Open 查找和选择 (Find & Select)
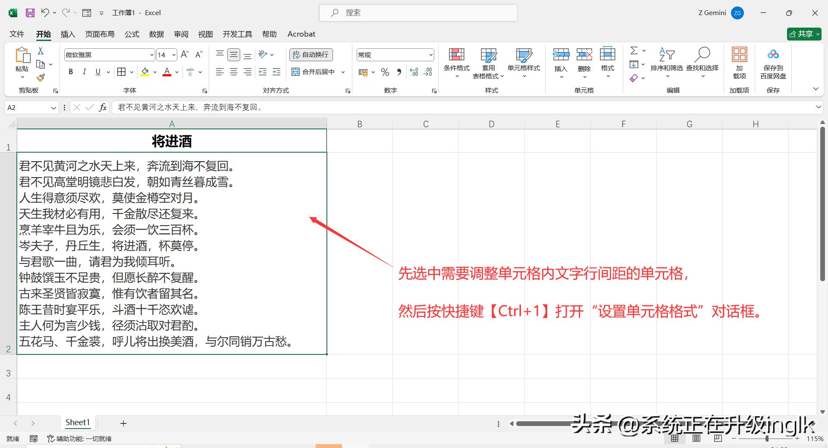Viewport: 828px width, 448px height. [x=703, y=60]
